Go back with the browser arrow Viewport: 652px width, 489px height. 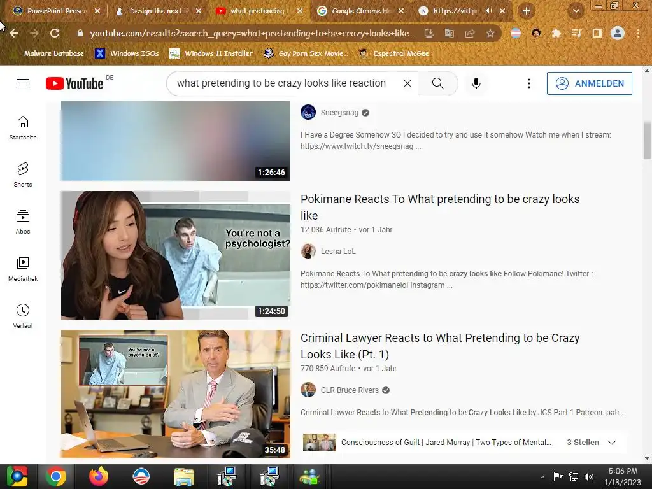pos(14,33)
